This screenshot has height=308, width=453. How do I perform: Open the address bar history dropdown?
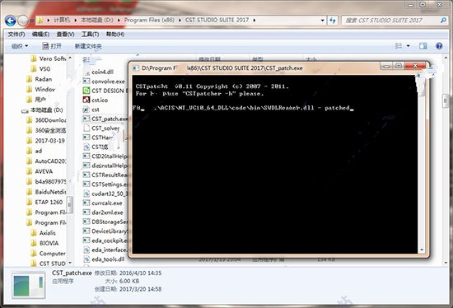(x=322, y=21)
